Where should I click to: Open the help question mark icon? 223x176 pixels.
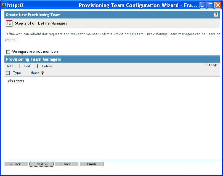click(216, 15)
